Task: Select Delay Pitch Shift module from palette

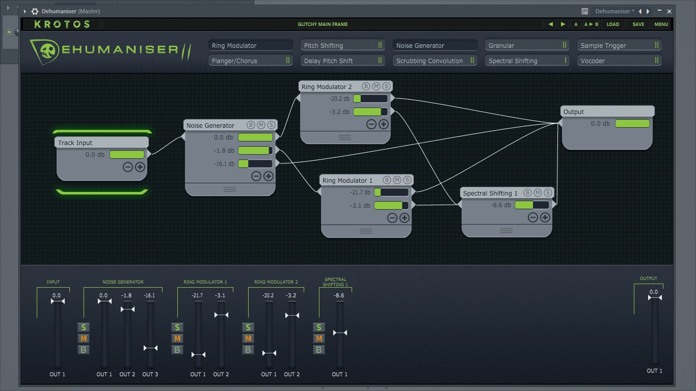Action: click(x=343, y=61)
